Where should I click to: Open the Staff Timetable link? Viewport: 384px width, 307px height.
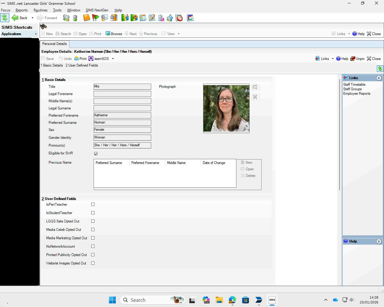click(354, 85)
